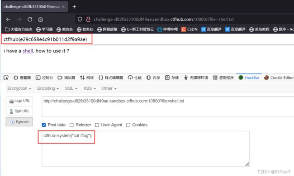Screen dimensions: 294x176
Task: Switch to the 无障碍环境 accessibility tab
Action: click(x=196, y=78)
